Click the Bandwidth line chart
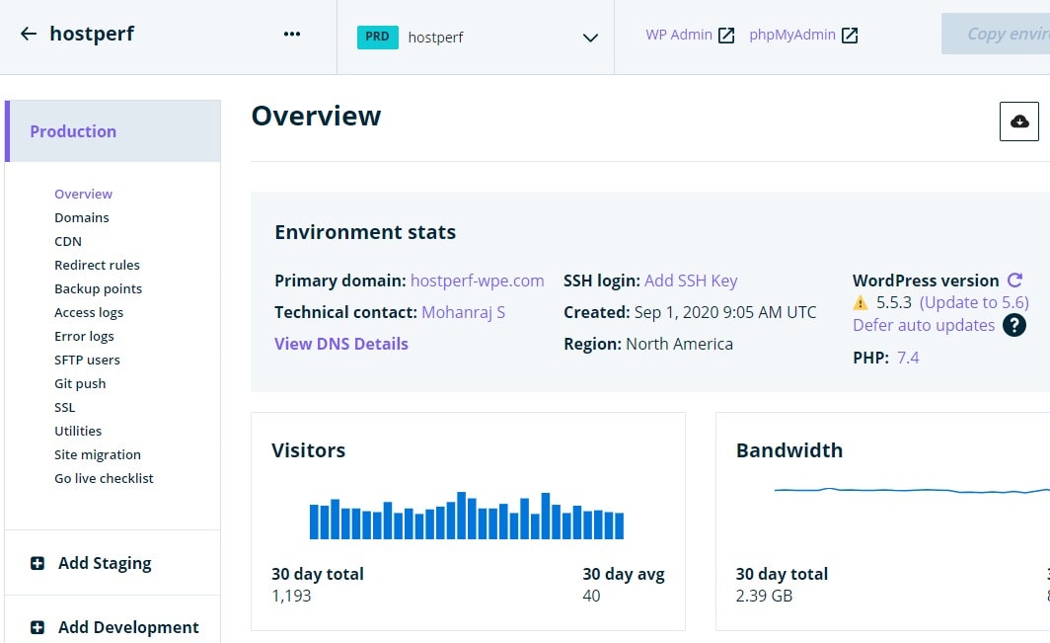1050x643 pixels. 912,491
